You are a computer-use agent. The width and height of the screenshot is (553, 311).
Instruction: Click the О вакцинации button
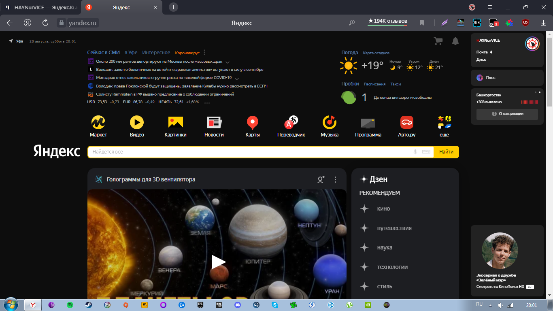507,114
